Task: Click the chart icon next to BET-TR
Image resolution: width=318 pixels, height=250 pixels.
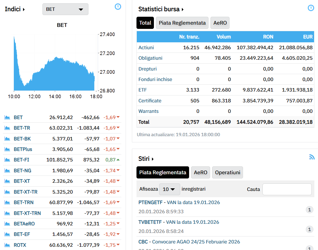Action: tap(7, 128)
